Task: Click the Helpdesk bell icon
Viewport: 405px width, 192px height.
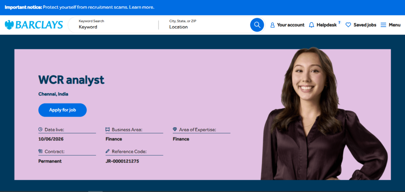Action: click(312, 25)
